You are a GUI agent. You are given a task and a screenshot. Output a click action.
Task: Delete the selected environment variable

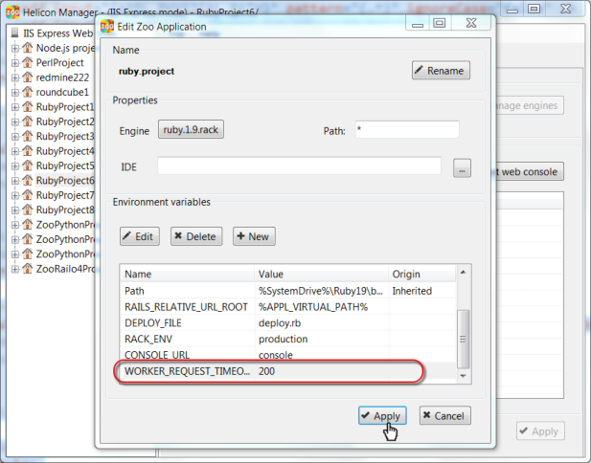tap(195, 236)
